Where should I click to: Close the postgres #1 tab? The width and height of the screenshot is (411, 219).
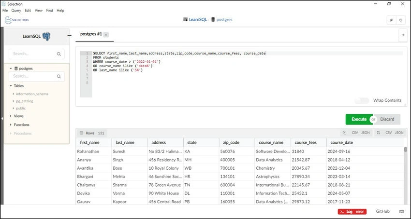106,35
